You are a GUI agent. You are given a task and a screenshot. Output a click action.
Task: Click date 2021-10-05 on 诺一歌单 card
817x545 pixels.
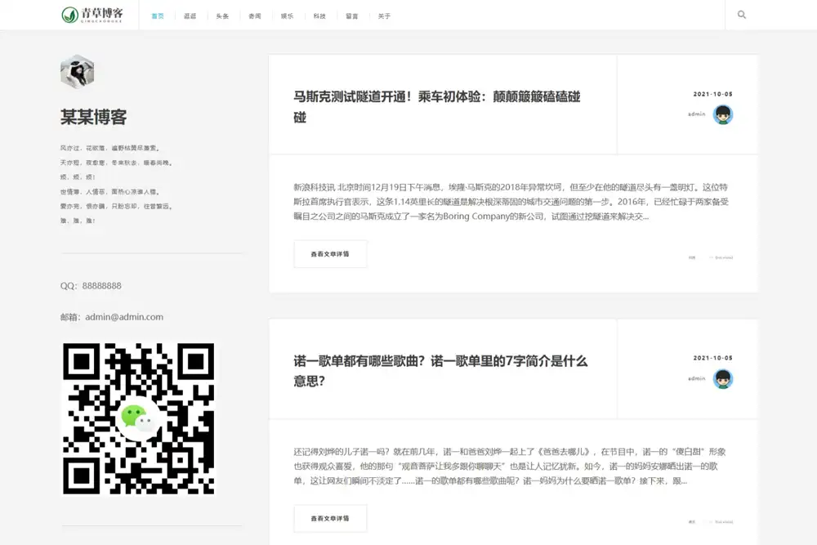point(712,358)
